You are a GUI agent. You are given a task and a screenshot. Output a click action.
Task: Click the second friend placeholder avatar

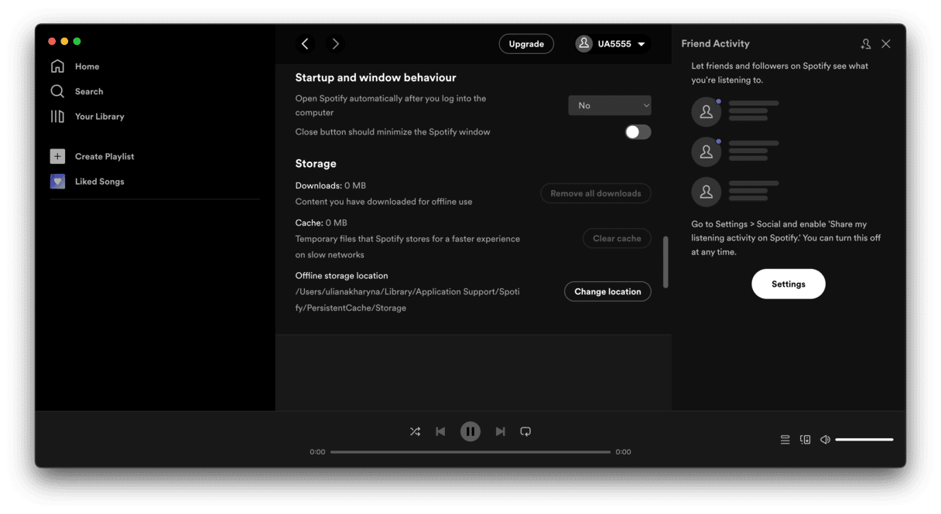pos(706,151)
